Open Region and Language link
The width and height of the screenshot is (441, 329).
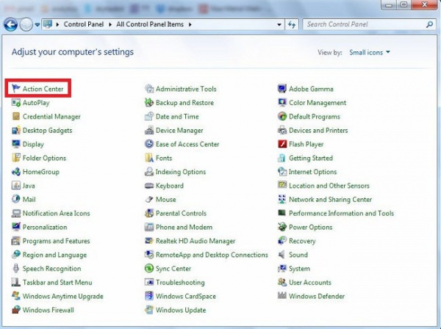(54, 255)
